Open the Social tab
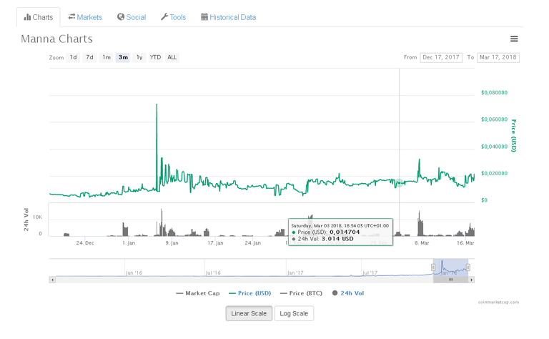 [132, 17]
